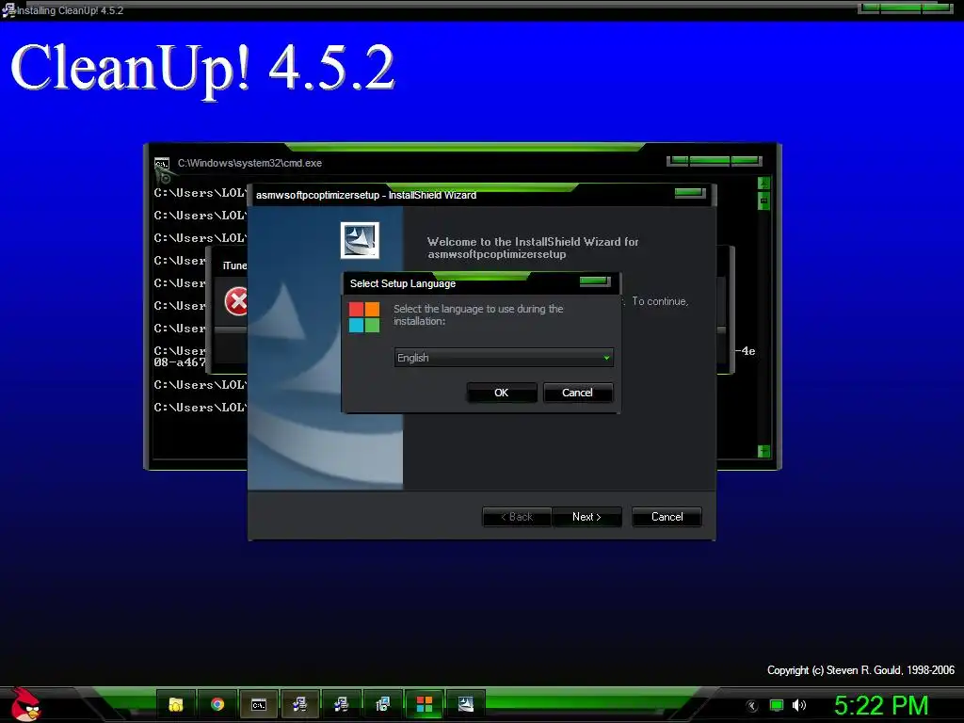Viewport: 964px width, 723px height.
Task: Click the CleanUp! 4.5.2 heading text
Action: click(x=202, y=68)
